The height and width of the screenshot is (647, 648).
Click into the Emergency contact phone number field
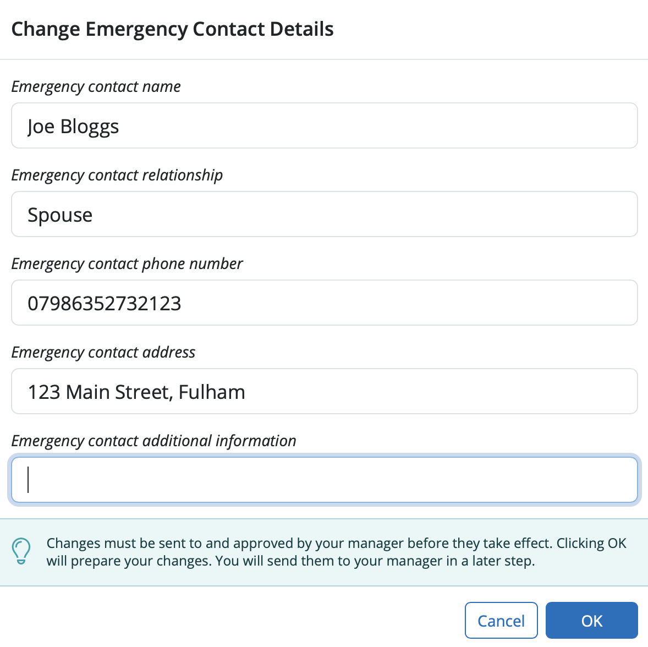(x=325, y=303)
